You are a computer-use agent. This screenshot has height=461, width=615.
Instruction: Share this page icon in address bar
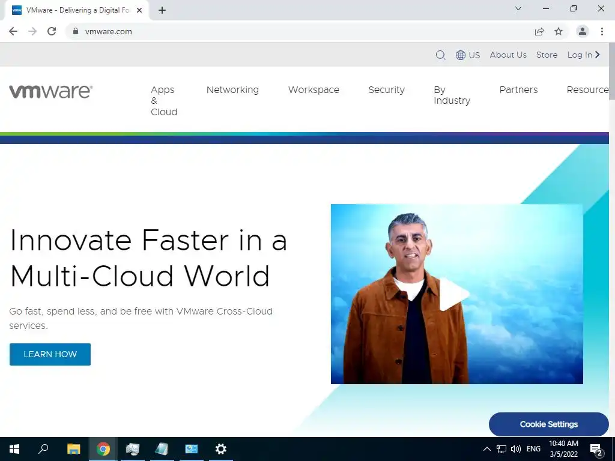click(539, 31)
